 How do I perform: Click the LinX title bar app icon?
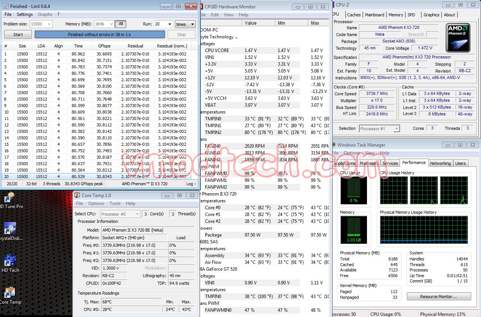(x=5, y=6)
